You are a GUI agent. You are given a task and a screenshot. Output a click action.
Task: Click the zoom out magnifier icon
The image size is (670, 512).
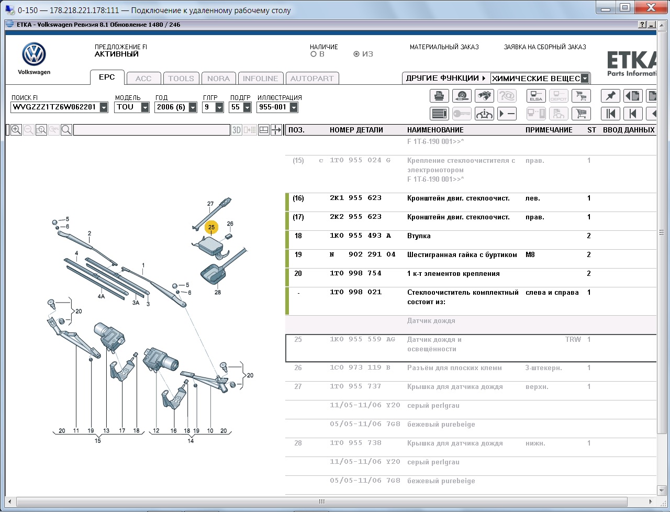(29, 130)
